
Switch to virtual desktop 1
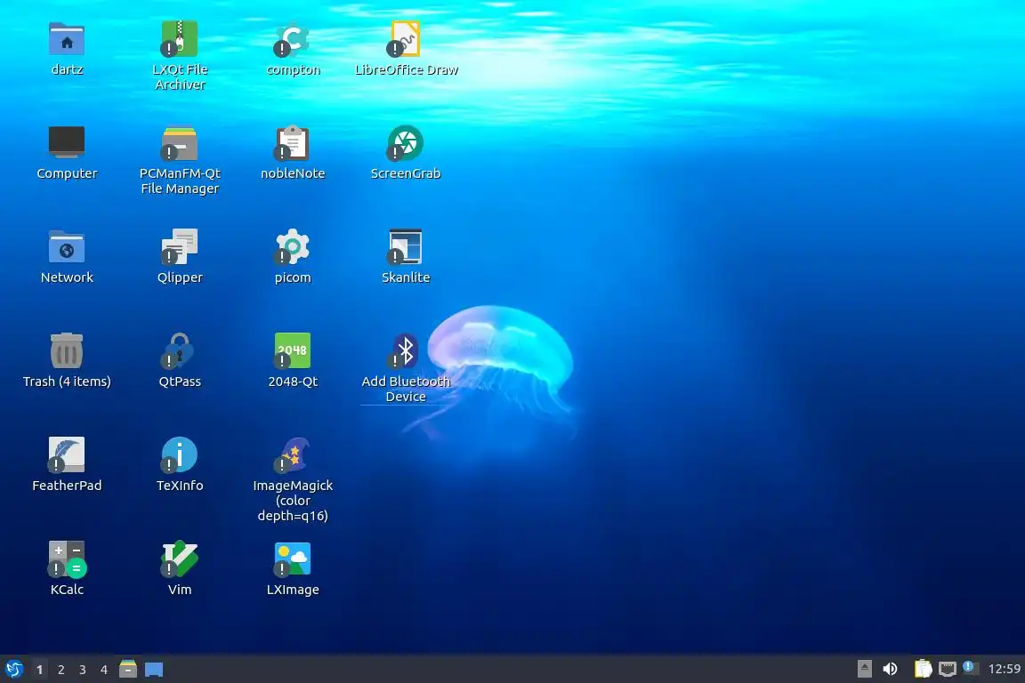coord(39,670)
